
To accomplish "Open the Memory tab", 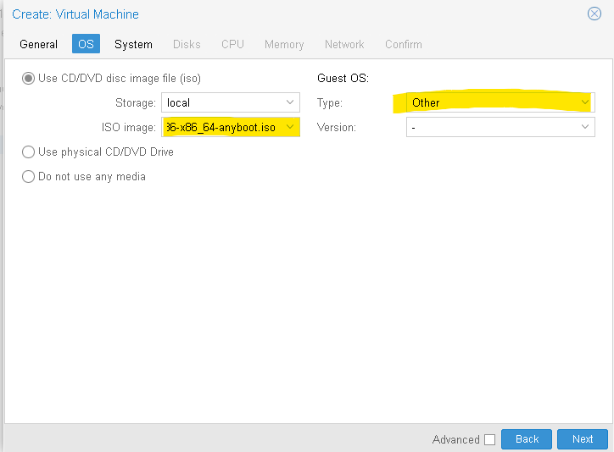I will (x=284, y=44).
